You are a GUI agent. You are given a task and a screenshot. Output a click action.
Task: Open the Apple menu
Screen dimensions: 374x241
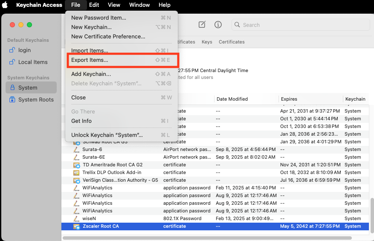point(5,5)
